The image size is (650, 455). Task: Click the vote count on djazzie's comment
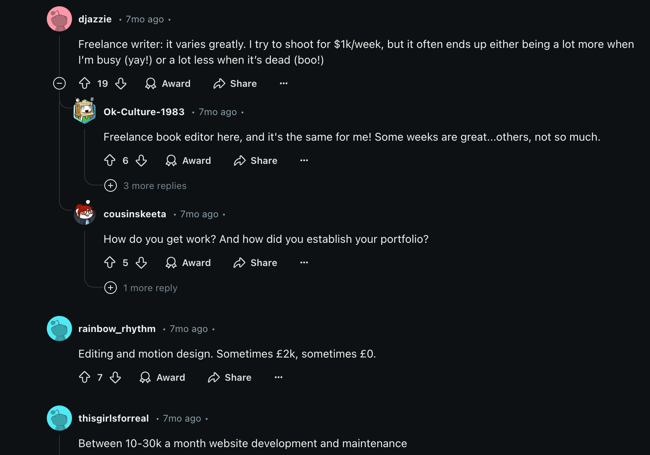102,83
